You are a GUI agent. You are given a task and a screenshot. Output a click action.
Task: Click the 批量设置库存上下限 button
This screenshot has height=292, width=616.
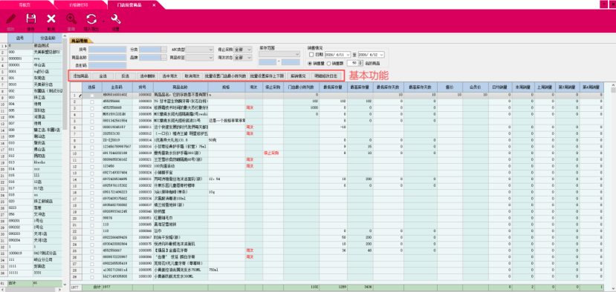point(268,76)
